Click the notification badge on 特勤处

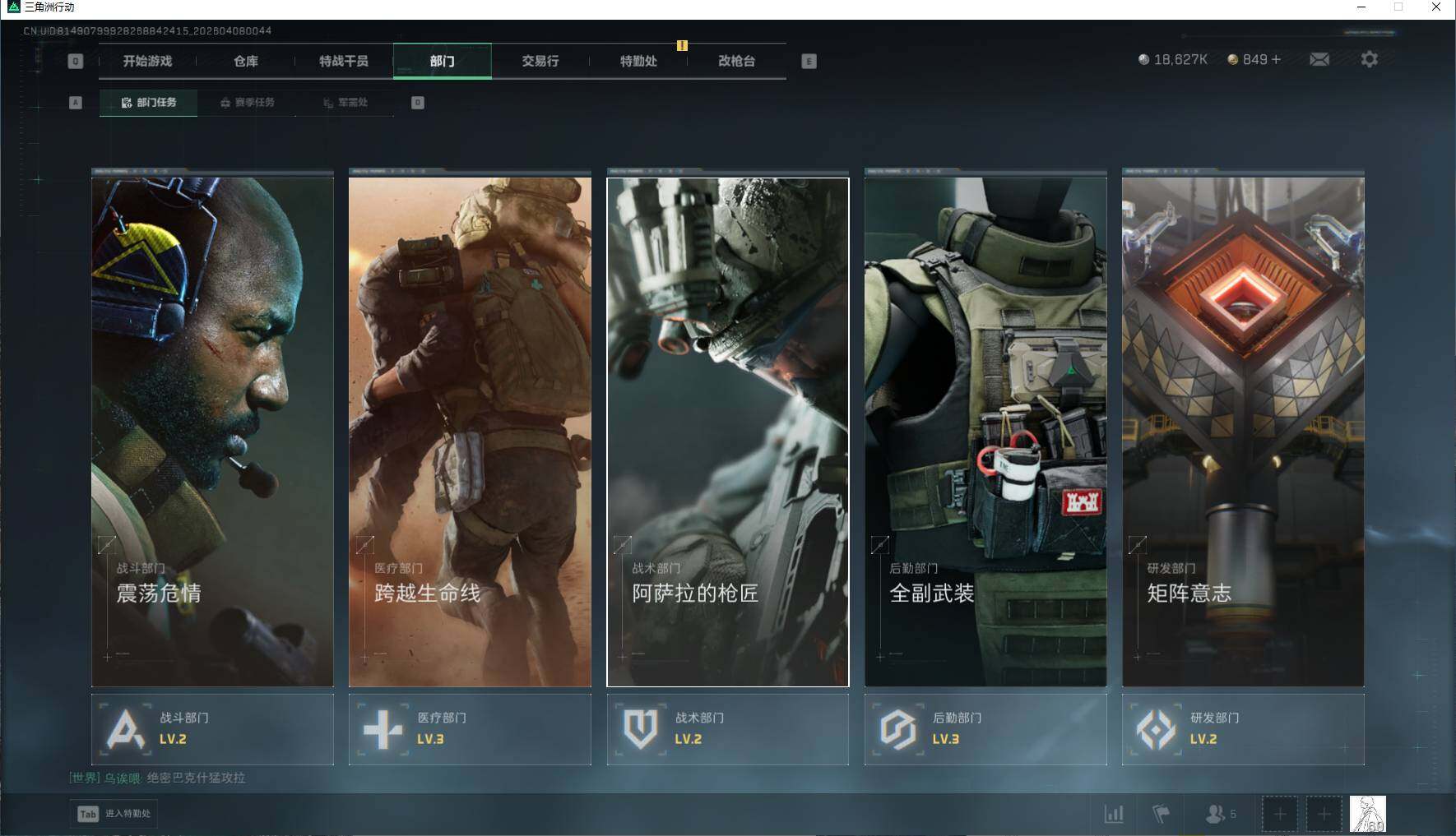pyautogui.click(x=682, y=45)
